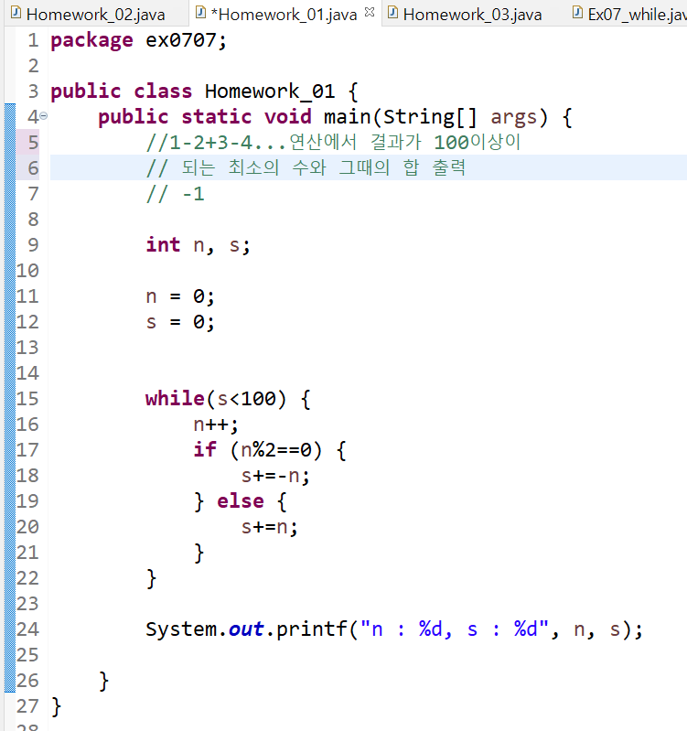
Task: Click 'static' keyword on line 4
Action: pyautogui.click(x=217, y=117)
